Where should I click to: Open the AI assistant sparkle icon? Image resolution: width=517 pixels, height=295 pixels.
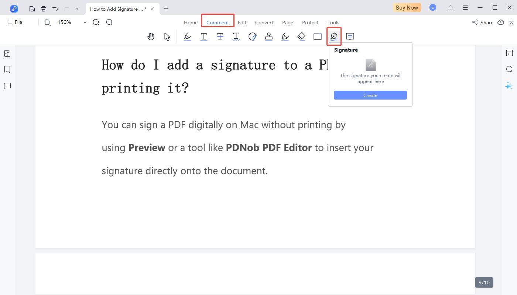[x=510, y=86]
